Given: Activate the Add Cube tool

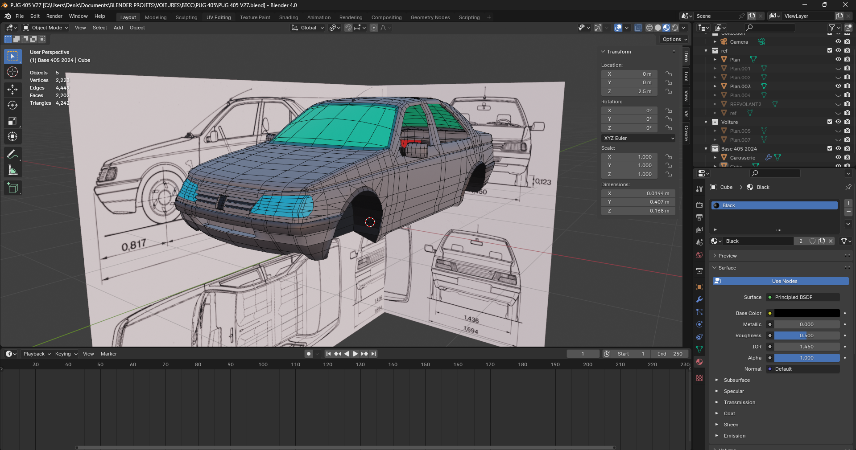Looking at the screenshot, I should (x=12, y=188).
